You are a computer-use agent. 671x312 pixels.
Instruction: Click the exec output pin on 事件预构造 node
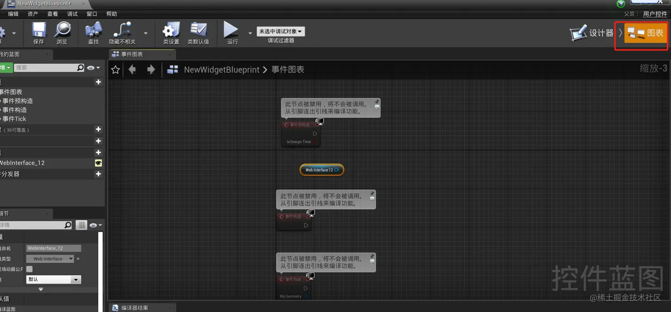pos(315,133)
